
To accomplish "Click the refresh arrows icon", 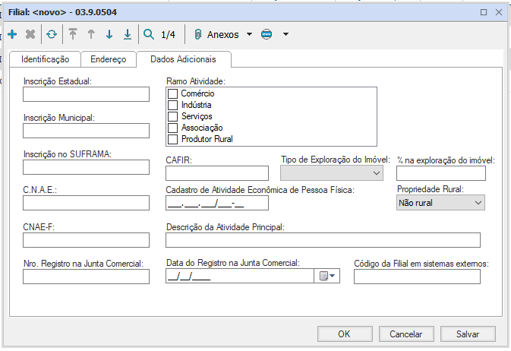I will (52, 34).
